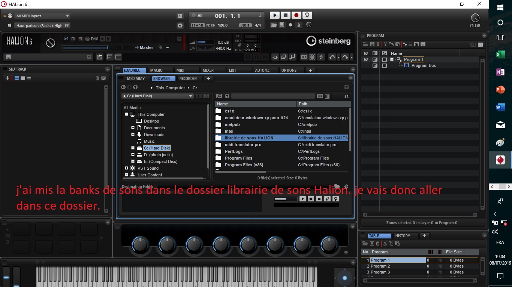Image resolution: width=512 pixels, height=287 pixels.
Task: Open the Master output routing selector
Action: pyautogui.click(x=146, y=47)
